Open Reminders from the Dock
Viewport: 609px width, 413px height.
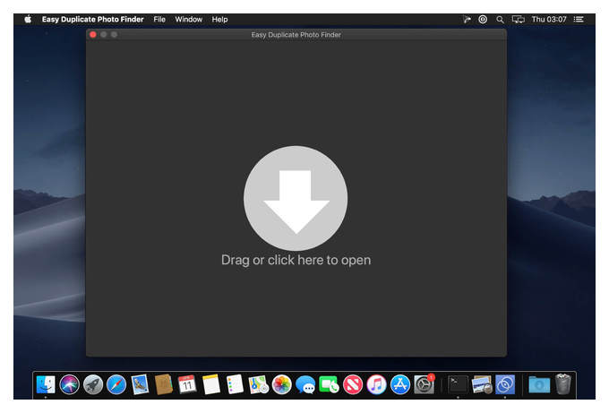(x=235, y=384)
